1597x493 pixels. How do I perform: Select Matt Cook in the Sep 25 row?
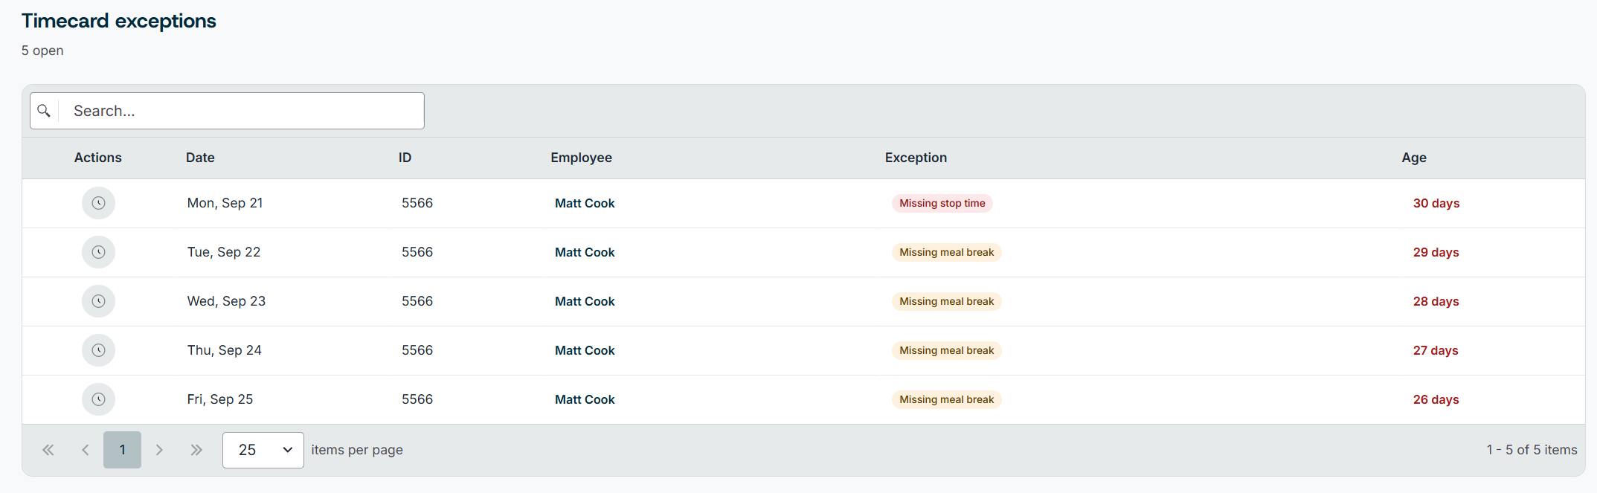point(585,399)
